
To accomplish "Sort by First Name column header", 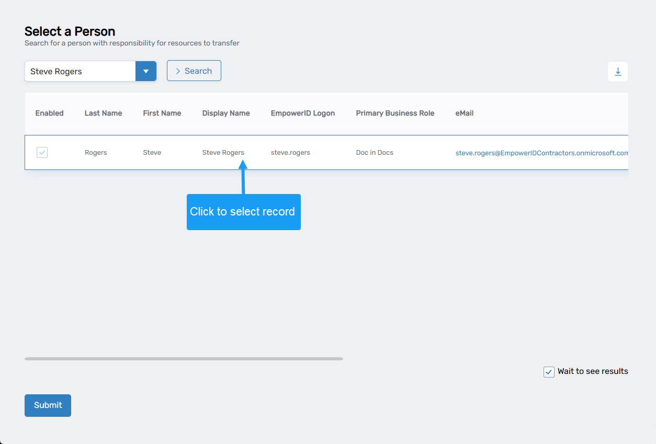I will [162, 113].
